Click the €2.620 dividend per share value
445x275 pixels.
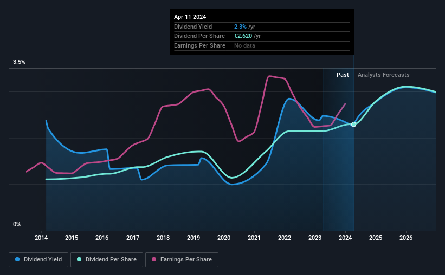pos(243,36)
